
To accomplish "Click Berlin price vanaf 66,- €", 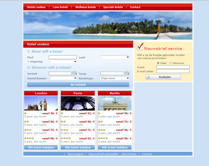I will click(124, 130).
